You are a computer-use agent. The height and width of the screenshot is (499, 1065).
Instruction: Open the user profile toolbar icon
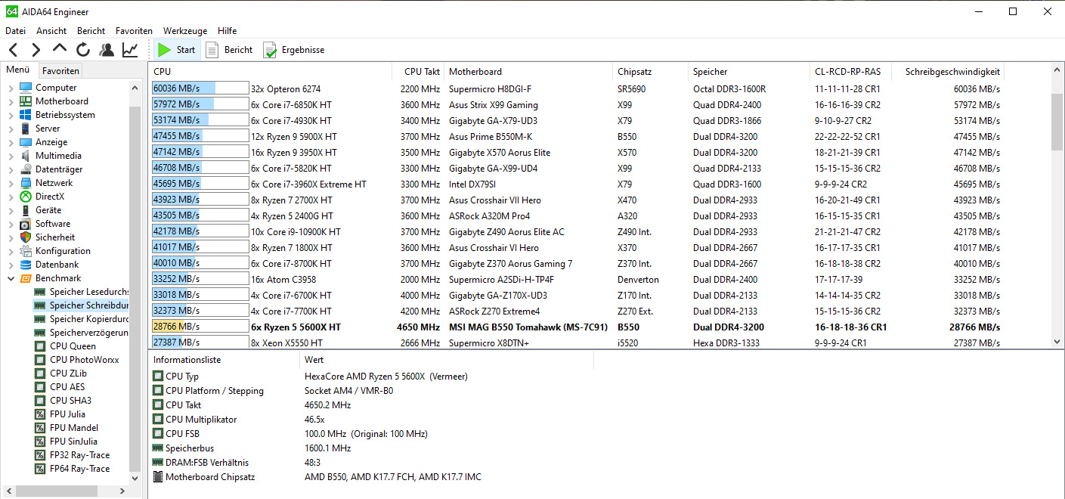[x=107, y=50]
